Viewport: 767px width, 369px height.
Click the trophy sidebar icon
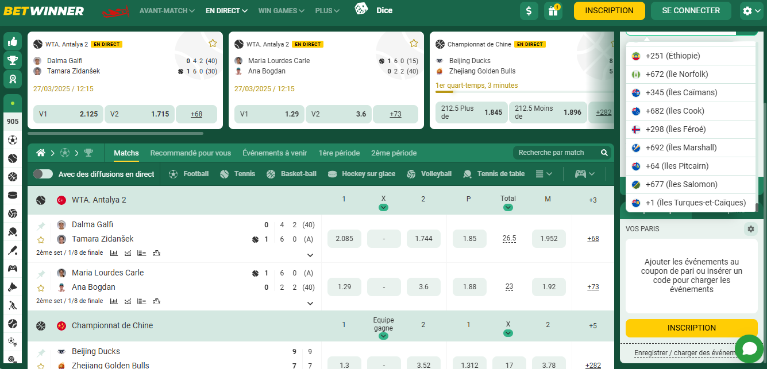click(13, 60)
